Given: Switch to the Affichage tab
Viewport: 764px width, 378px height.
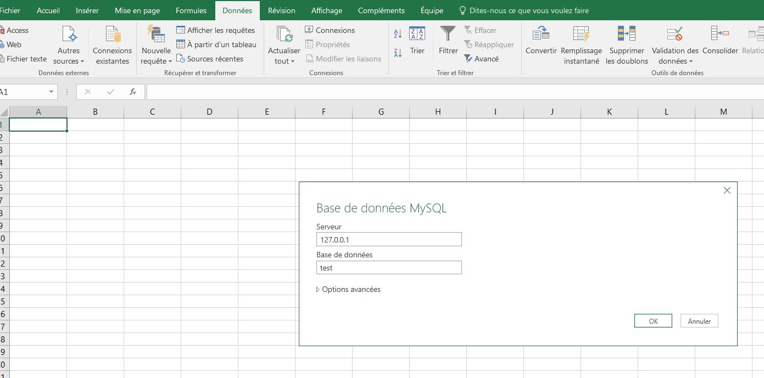Looking at the screenshot, I should 327,10.
